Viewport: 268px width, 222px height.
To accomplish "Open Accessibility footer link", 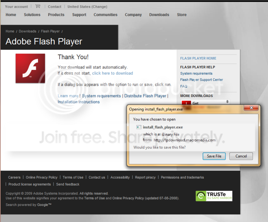I will 120,177.
